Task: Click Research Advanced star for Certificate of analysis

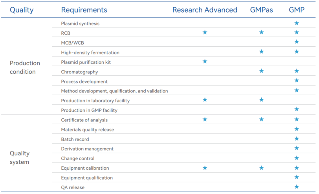Action: [205, 119]
